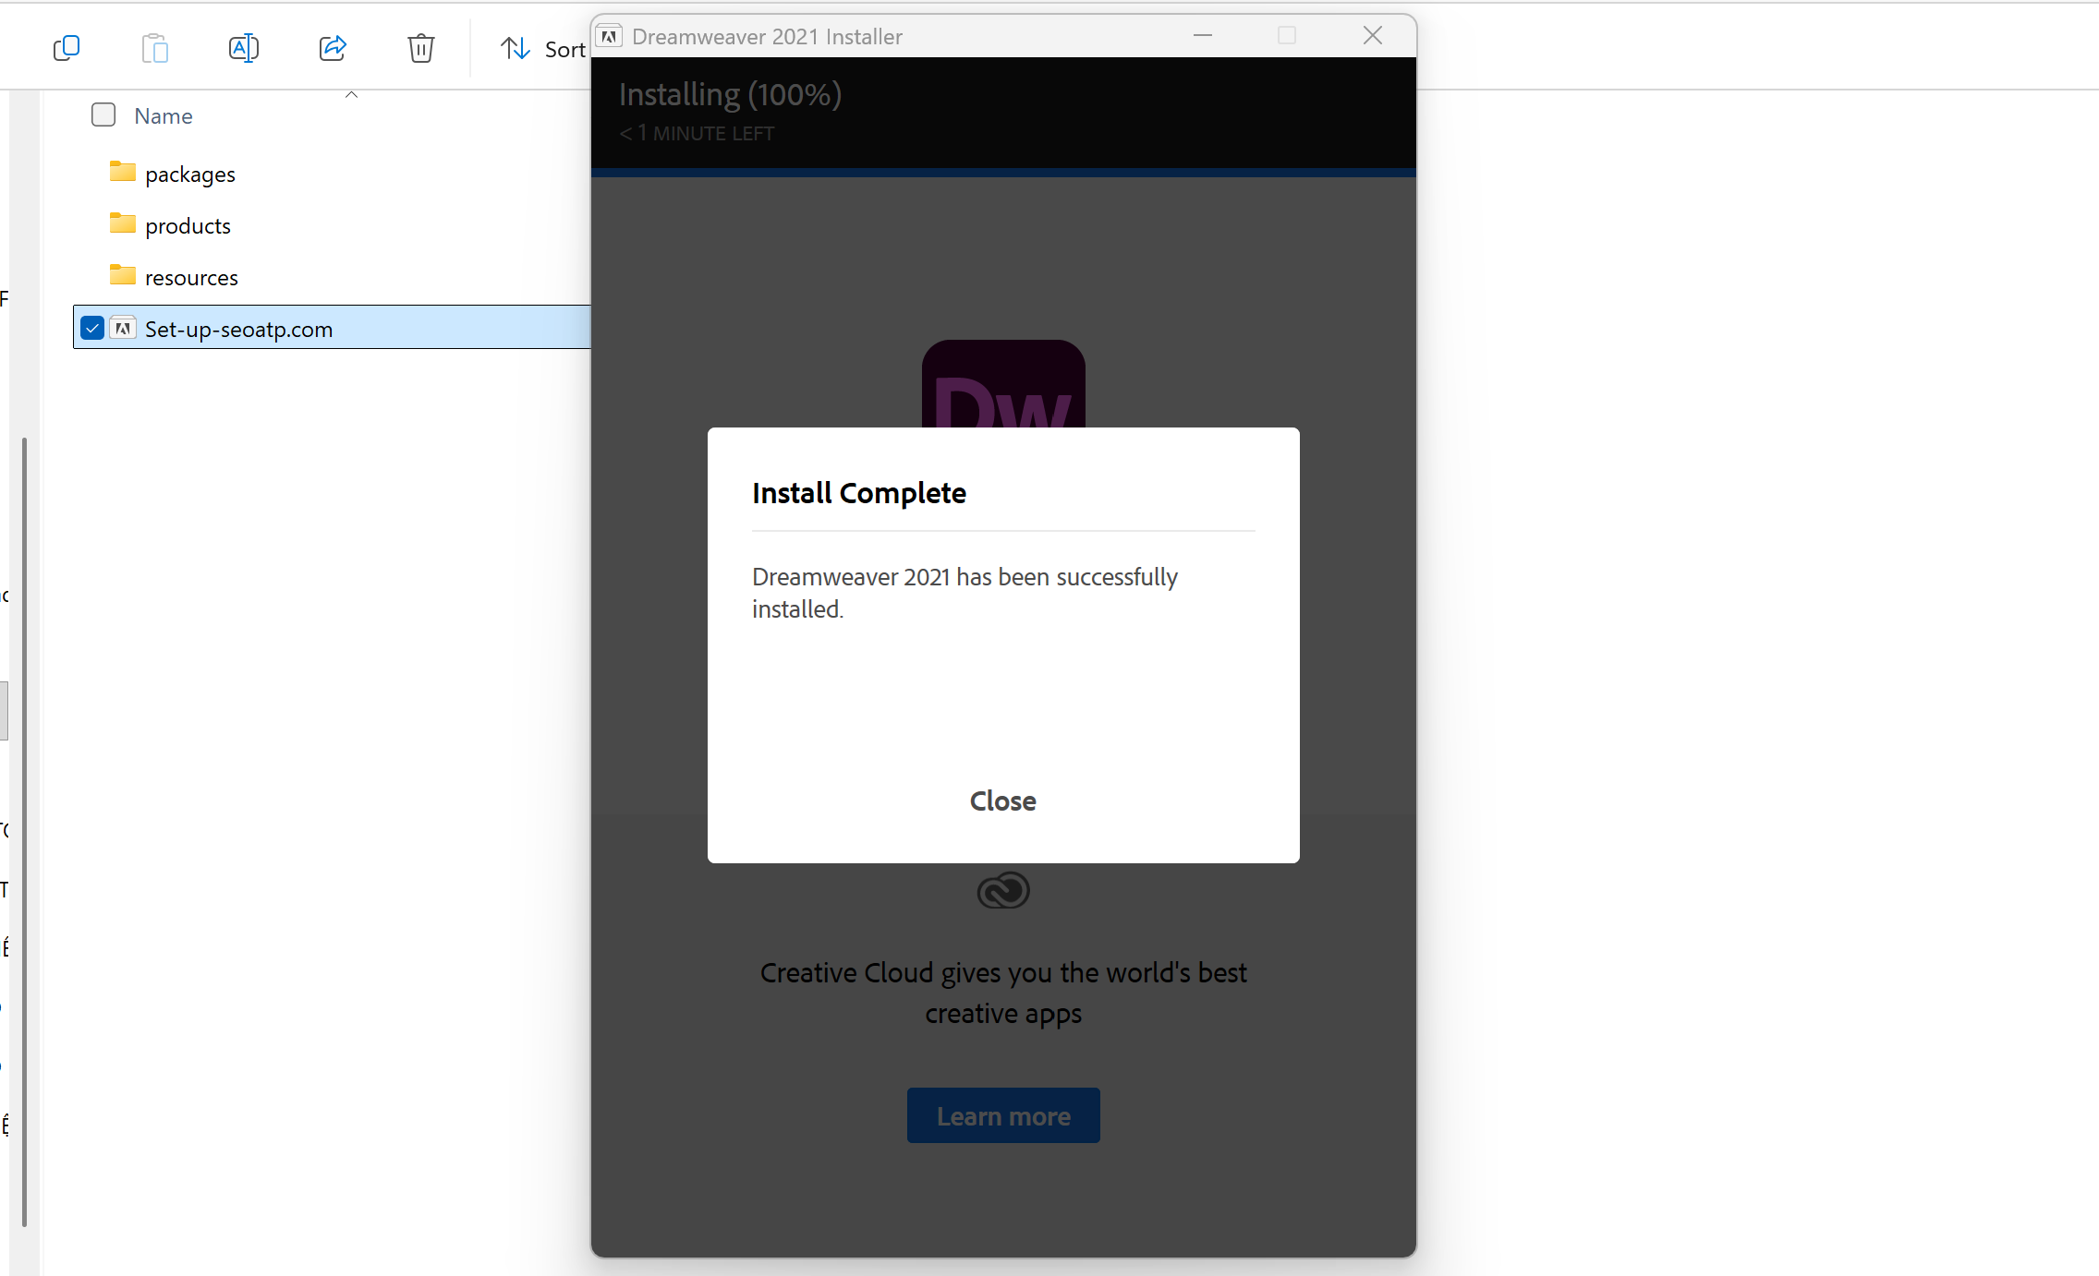The height and width of the screenshot is (1276, 2099).
Task: Open the Sort dropdown menu
Action: [x=543, y=49]
